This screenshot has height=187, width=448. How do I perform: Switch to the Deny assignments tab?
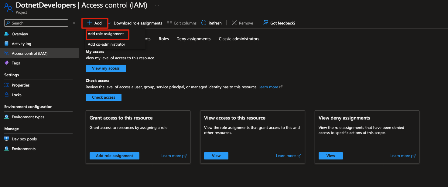click(x=193, y=39)
